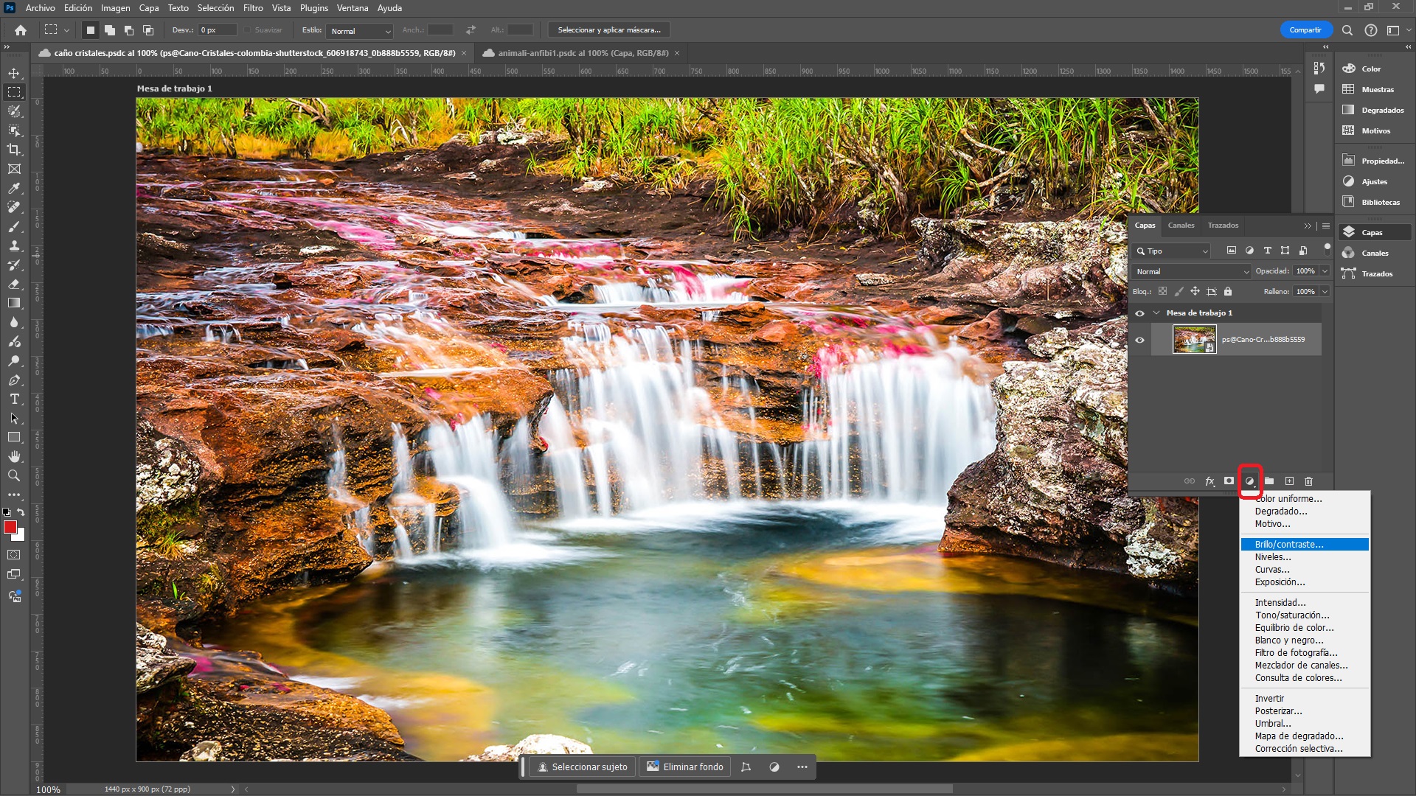This screenshot has height=796, width=1416.
Task: Click the white background color swatch
Action: pyautogui.click(x=21, y=537)
